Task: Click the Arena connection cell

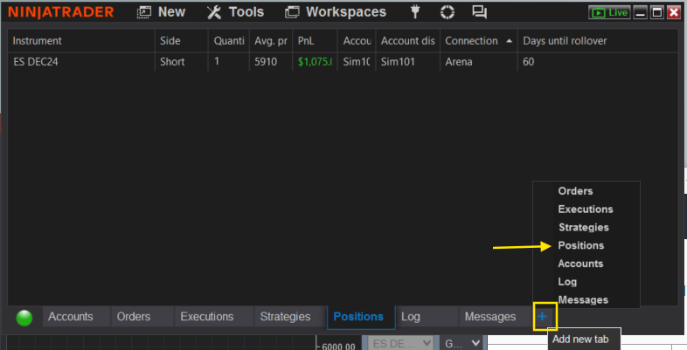Action: [x=478, y=62]
